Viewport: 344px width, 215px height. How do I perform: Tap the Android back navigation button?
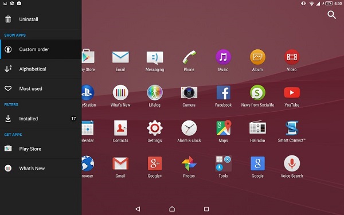tap(138, 209)
